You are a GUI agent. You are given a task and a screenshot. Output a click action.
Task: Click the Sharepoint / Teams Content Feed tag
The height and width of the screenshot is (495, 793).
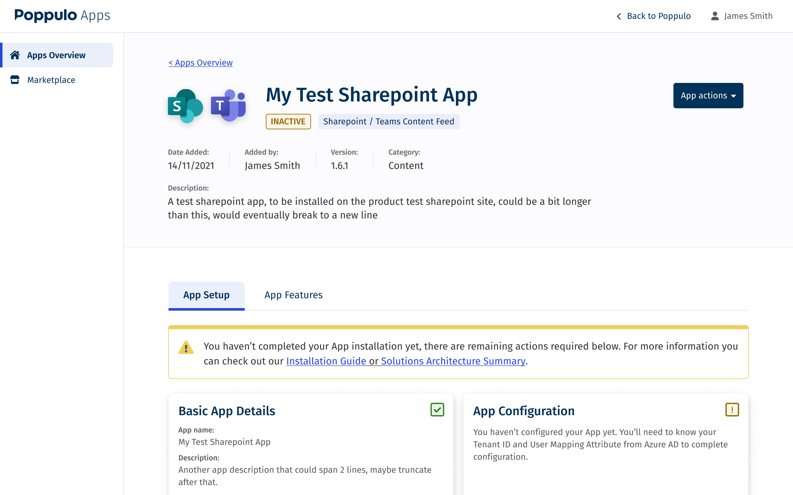[x=389, y=122]
